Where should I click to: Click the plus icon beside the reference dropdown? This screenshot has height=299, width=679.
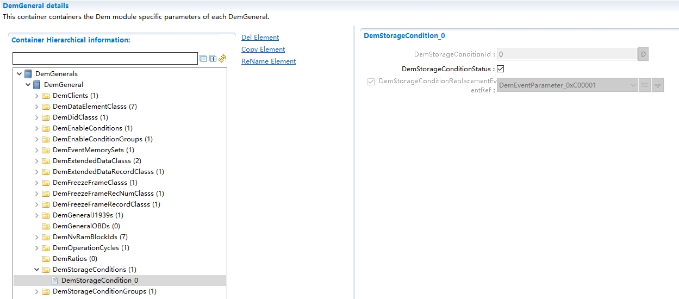pos(658,85)
